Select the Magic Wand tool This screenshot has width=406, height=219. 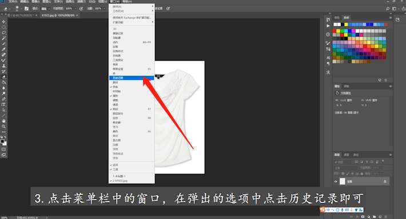click(3, 38)
